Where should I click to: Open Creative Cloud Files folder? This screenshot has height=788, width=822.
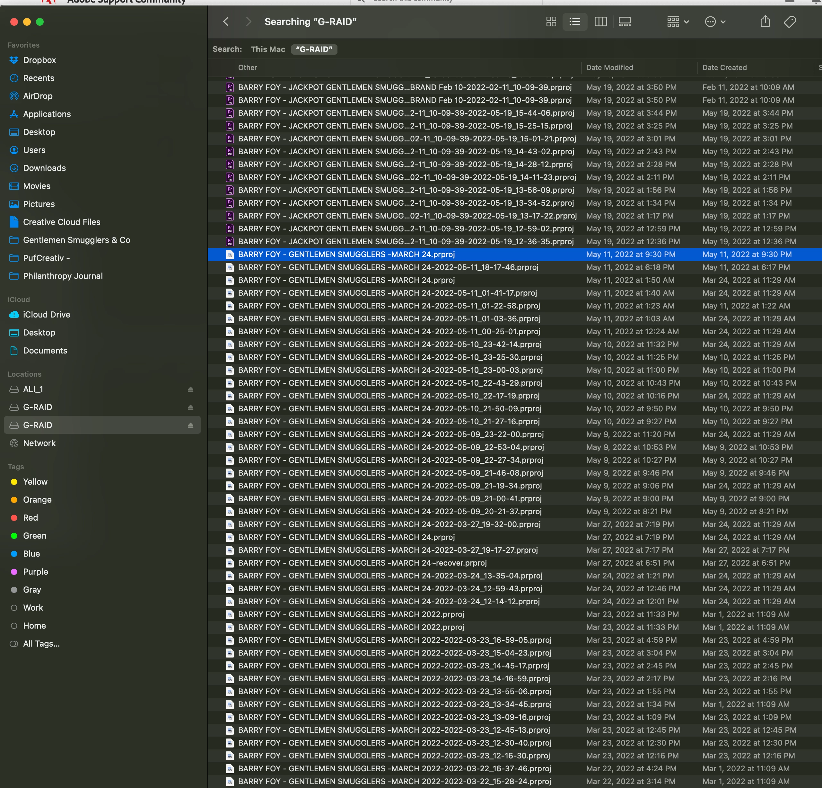click(61, 222)
